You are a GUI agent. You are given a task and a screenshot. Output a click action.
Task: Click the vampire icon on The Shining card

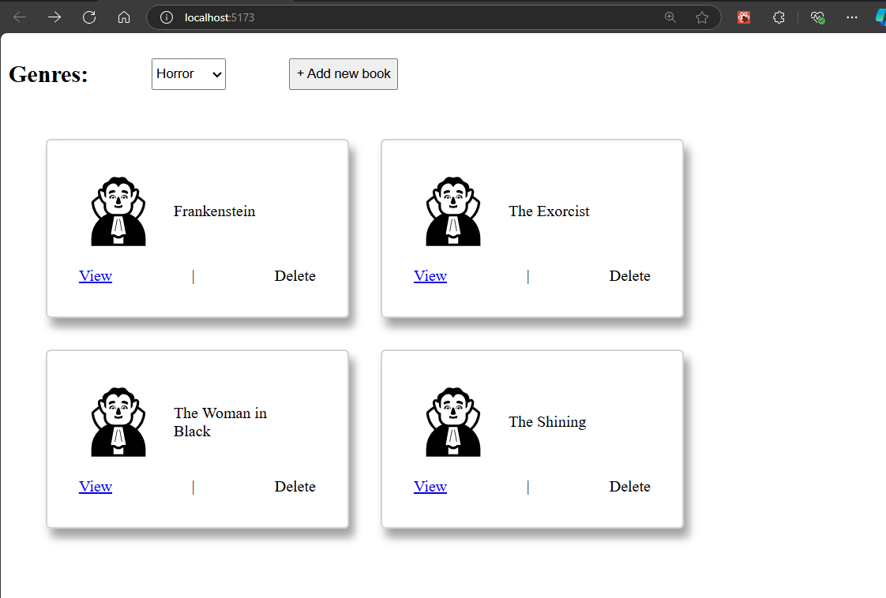pyautogui.click(x=453, y=422)
